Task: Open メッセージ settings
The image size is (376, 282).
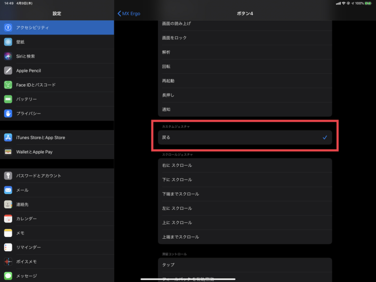Action: (57, 276)
